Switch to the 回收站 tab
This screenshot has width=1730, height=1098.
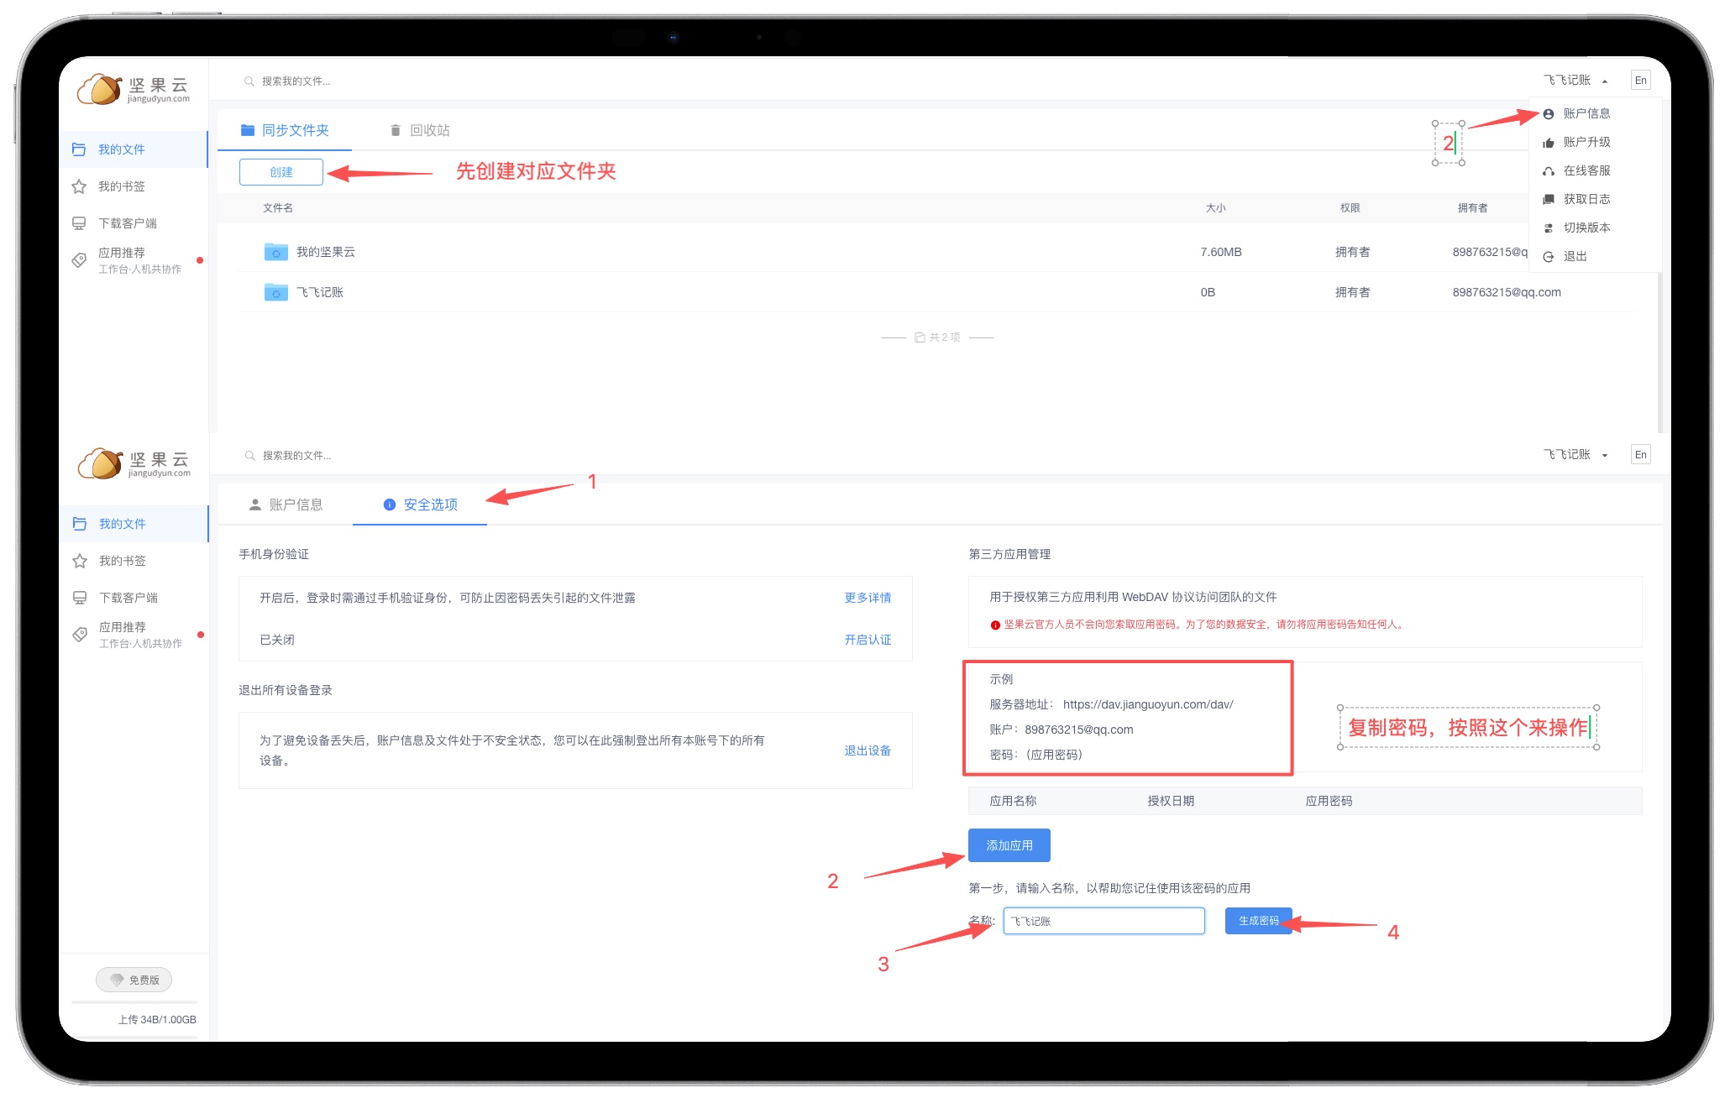coord(420,130)
